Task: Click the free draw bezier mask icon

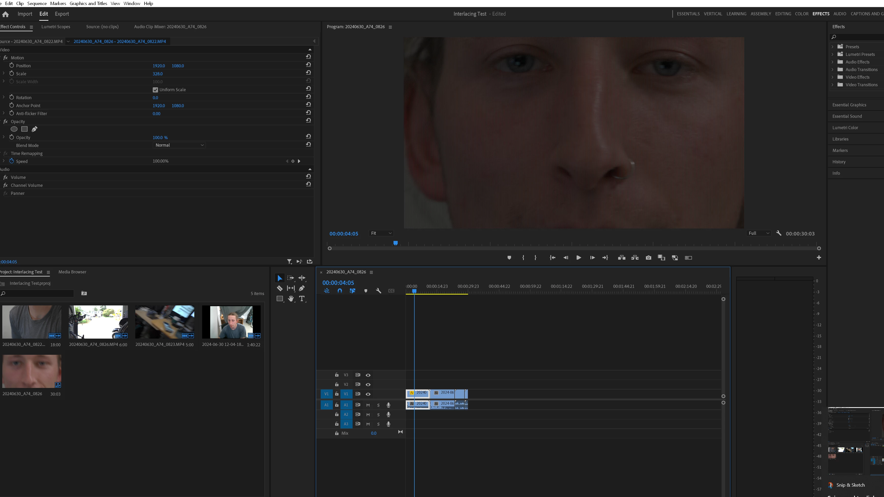Action: [34, 129]
